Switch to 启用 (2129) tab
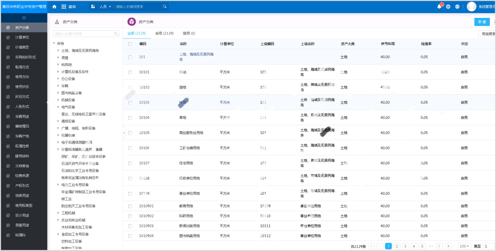This screenshot has height=251, width=496. [164, 33]
